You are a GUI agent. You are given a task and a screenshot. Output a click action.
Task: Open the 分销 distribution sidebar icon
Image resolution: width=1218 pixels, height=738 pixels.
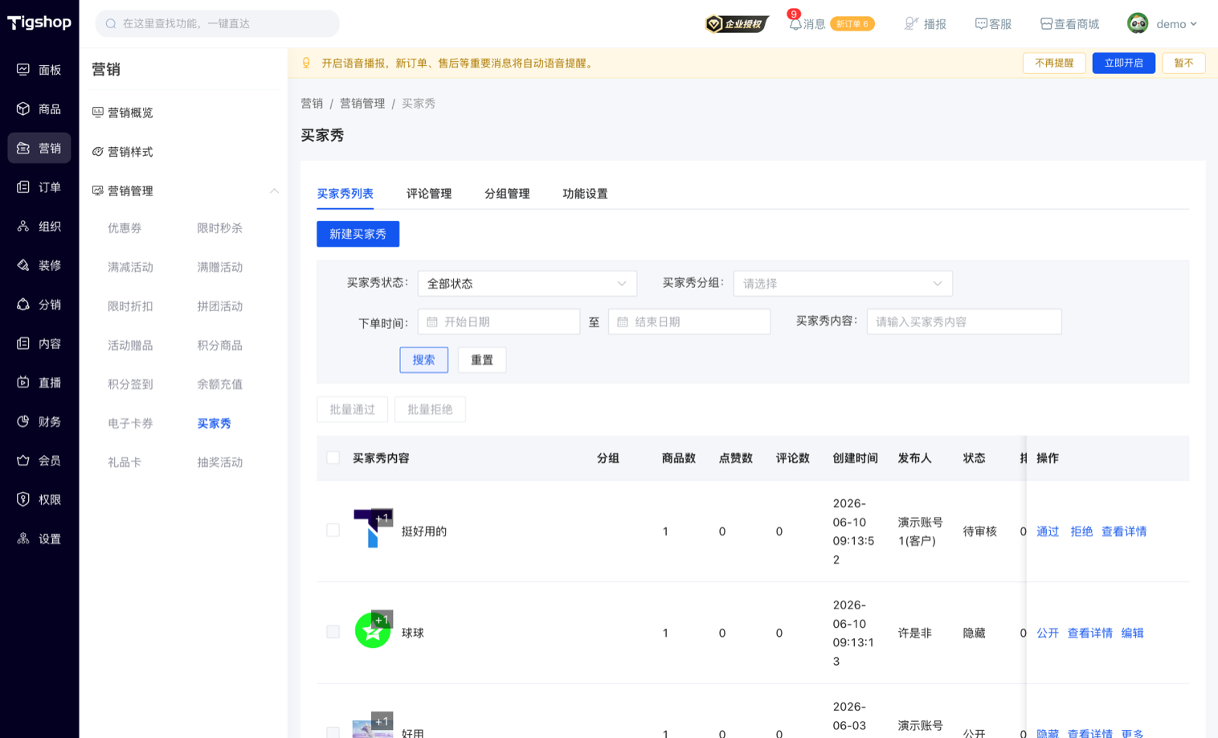tap(23, 305)
